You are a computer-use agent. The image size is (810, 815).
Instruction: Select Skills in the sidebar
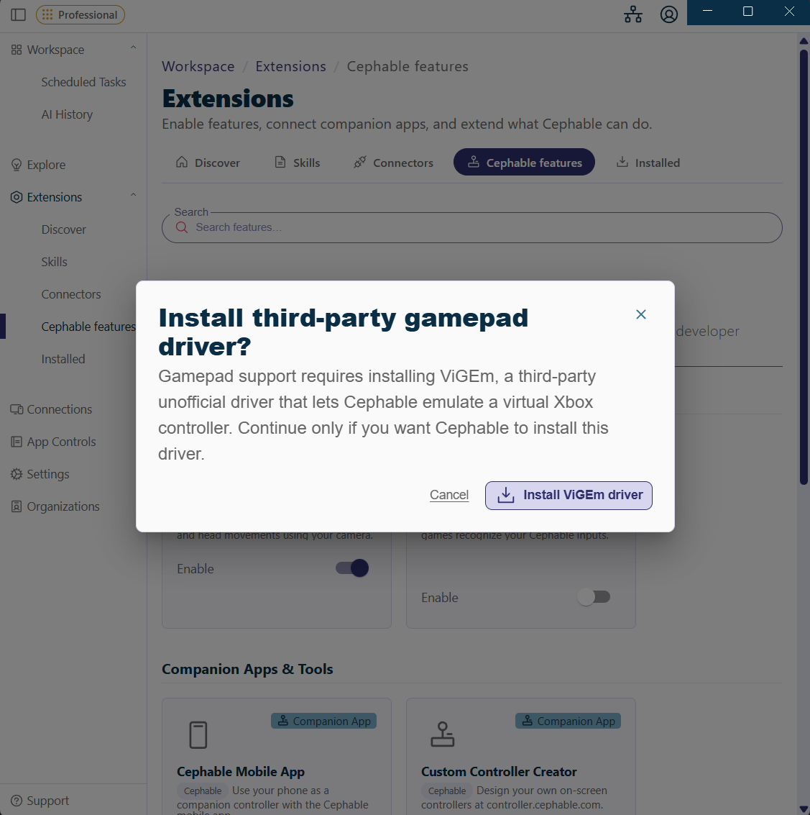tap(54, 261)
